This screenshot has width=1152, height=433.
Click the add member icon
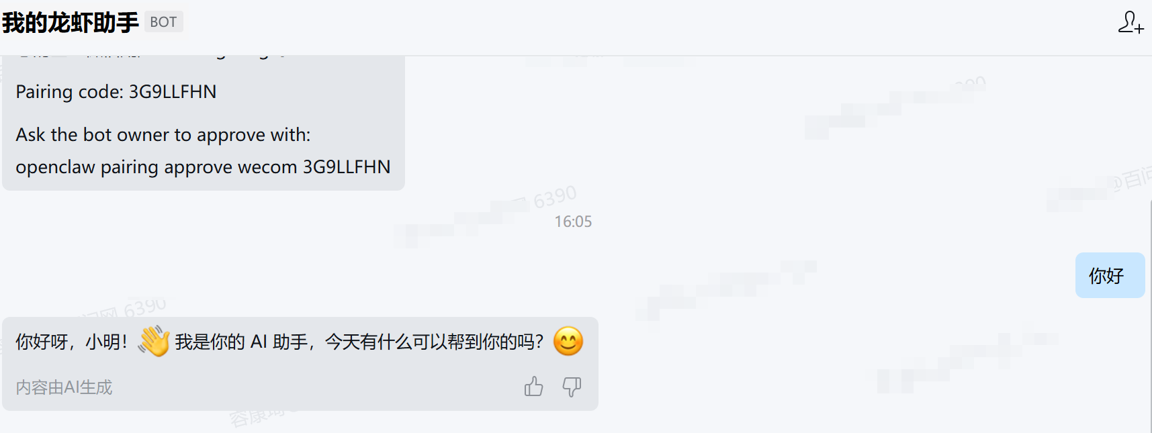(x=1131, y=22)
